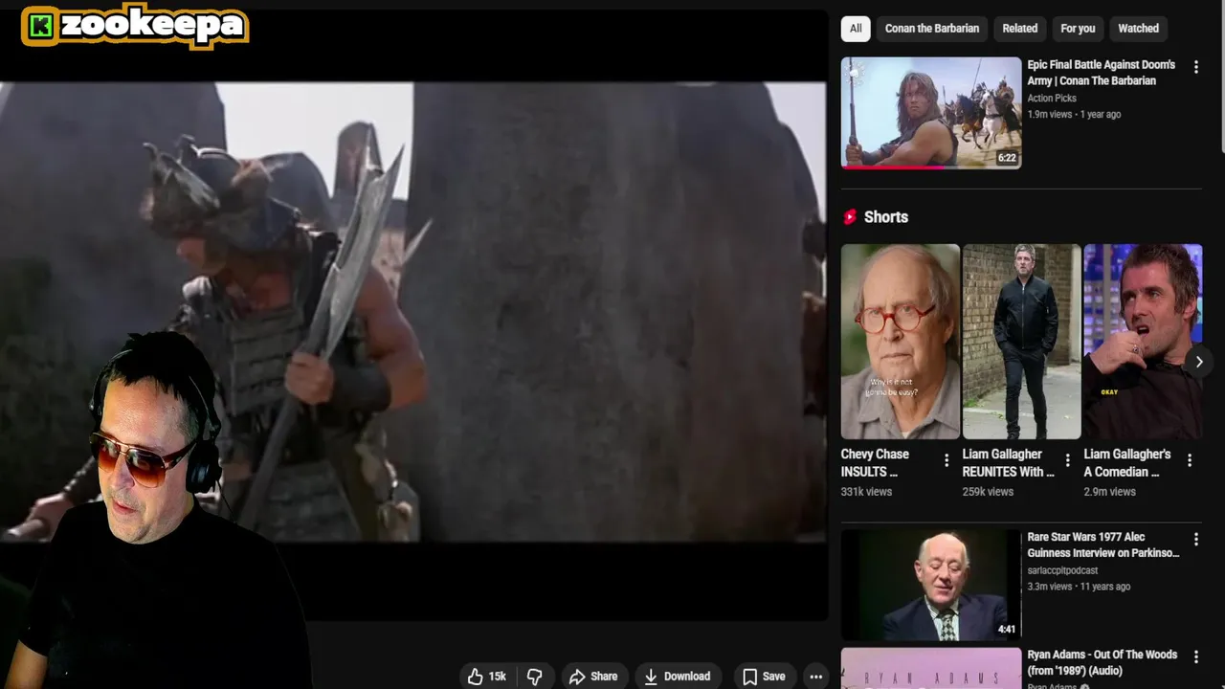Open Liam Gallagher's A Comedian short thumbnail
Viewport: 1225px width, 689px height.
(x=1143, y=342)
